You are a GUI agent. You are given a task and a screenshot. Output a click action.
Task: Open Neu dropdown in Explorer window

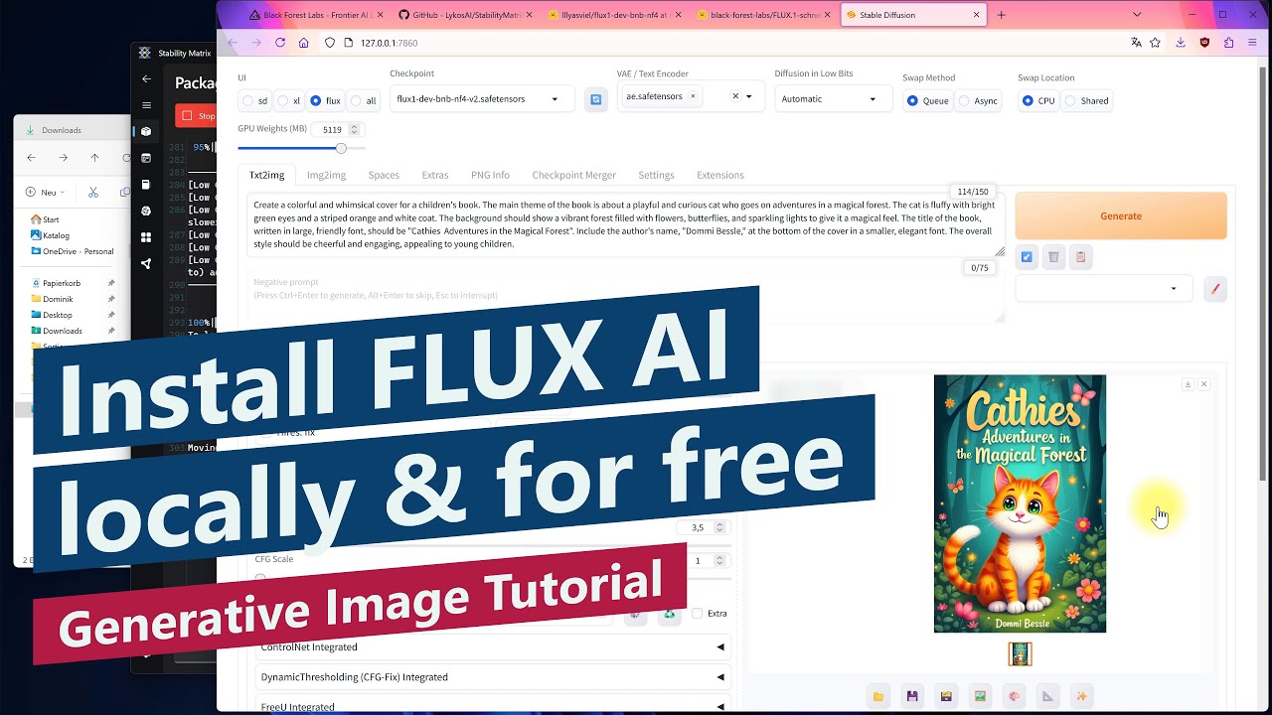[x=48, y=193]
